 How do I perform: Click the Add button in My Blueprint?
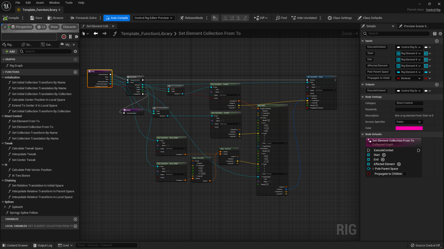pos(10,51)
